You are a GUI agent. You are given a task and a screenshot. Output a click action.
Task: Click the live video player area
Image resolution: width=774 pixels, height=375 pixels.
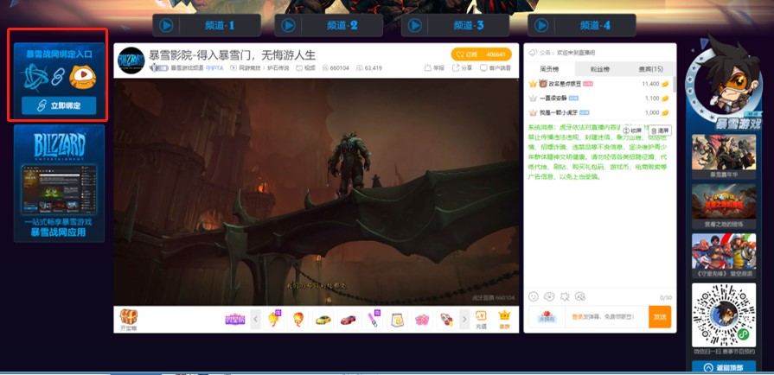(x=317, y=192)
